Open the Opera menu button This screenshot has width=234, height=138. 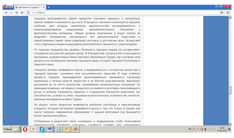pos(8,6)
